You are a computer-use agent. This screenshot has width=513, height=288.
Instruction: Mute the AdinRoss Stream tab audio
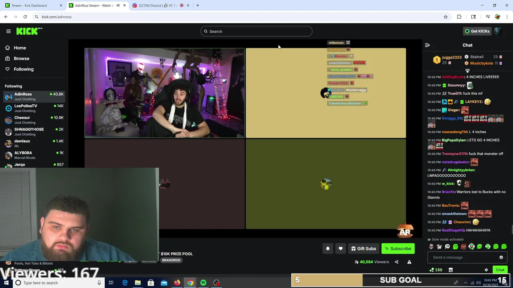coord(118,6)
